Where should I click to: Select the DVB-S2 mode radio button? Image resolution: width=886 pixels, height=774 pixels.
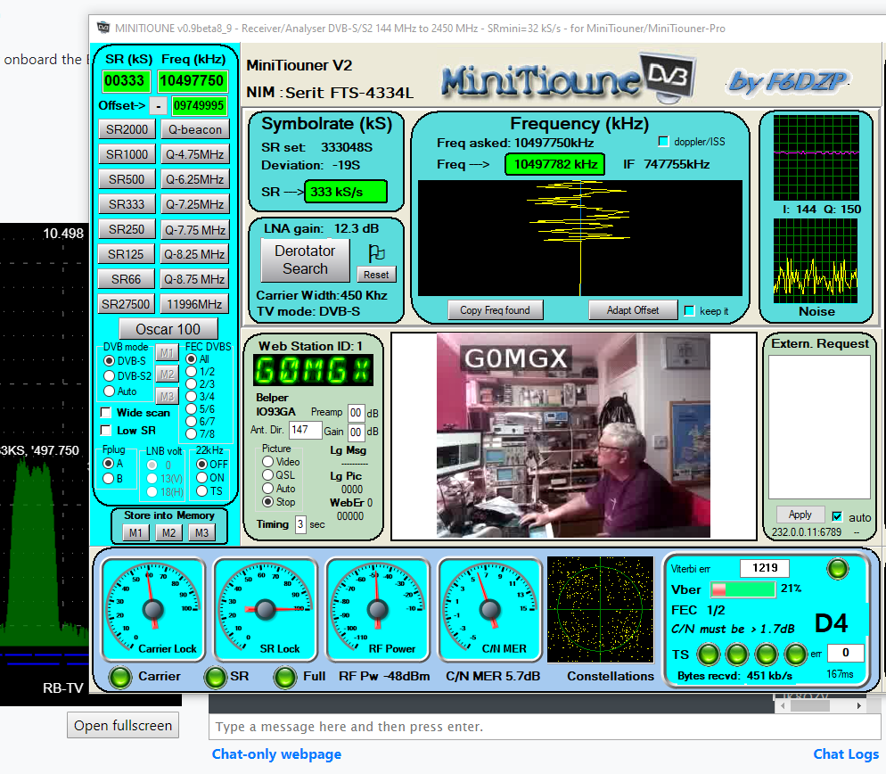click(109, 376)
